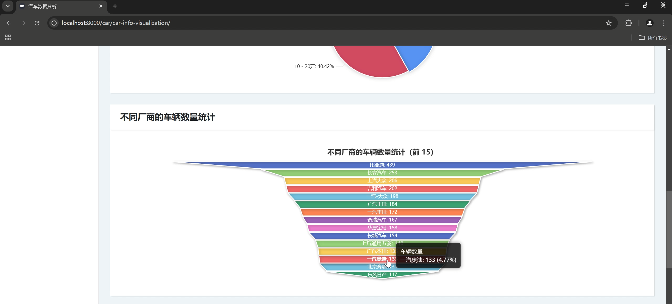Restore down the browser window
The width and height of the screenshot is (672, 304).
645,5
